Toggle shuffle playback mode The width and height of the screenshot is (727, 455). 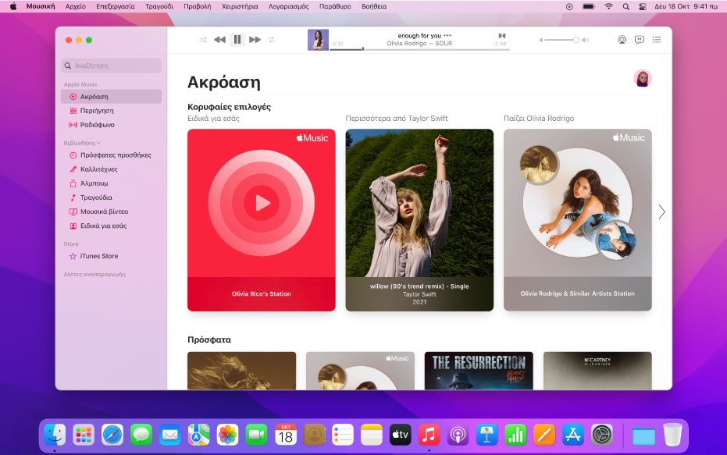tap(201, 40)
